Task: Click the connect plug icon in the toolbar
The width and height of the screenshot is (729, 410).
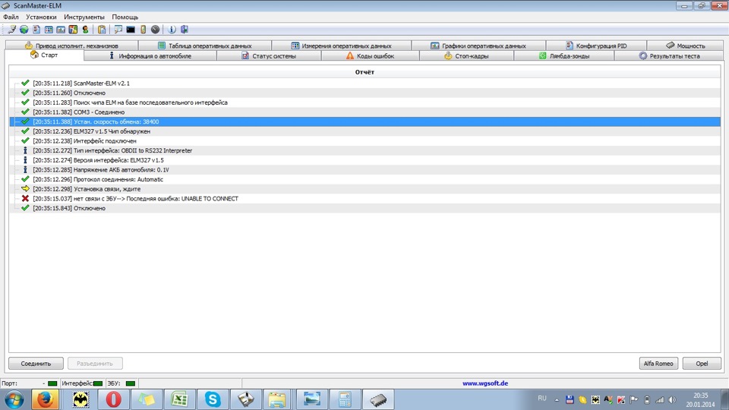Action: 12,30
